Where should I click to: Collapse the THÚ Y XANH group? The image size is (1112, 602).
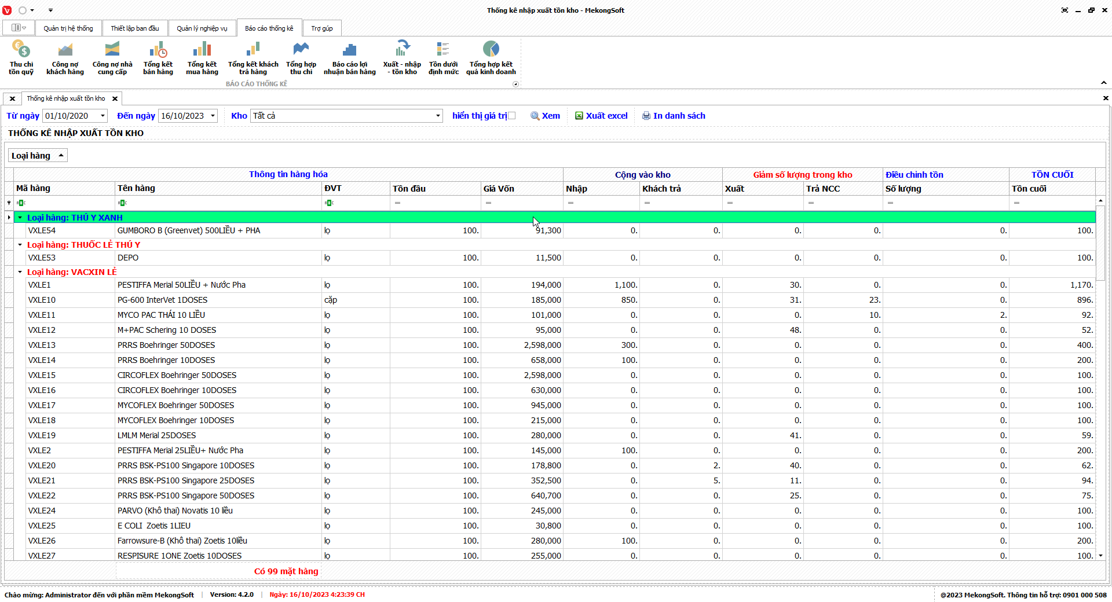coord(20,218)
